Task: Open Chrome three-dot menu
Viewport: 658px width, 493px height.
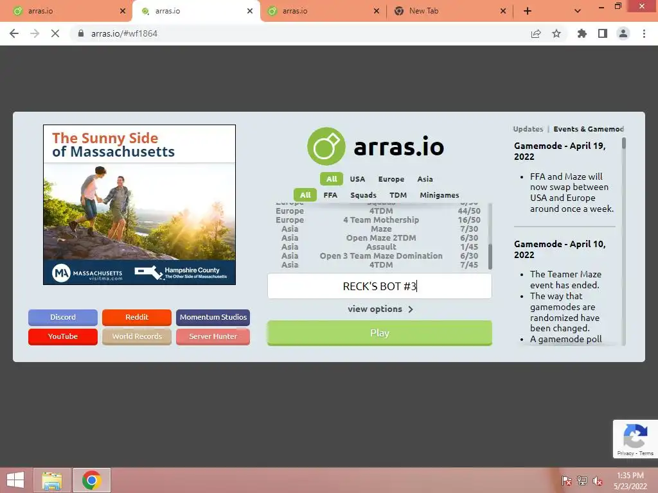Action: click(x=644, y=33)
